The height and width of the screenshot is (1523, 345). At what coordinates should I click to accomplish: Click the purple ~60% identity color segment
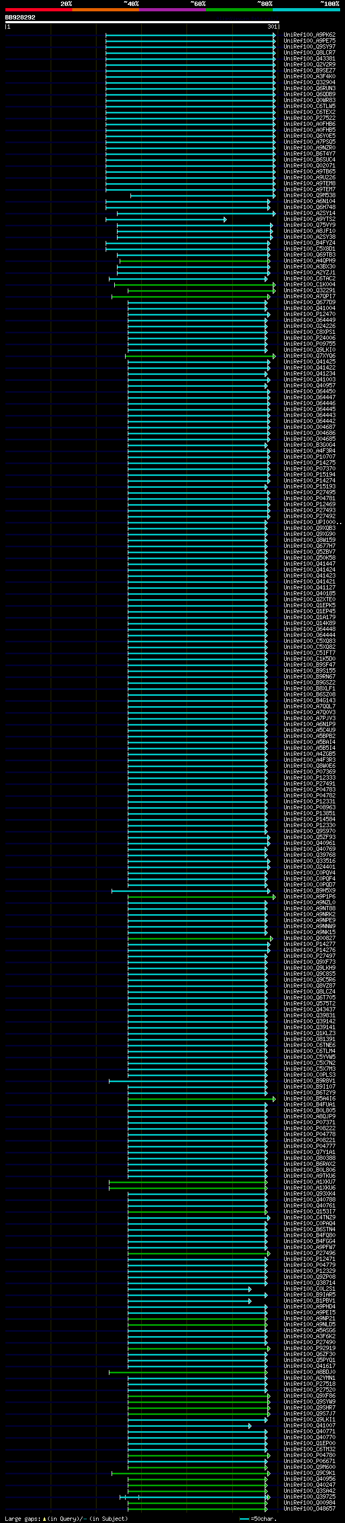(172, 10)
